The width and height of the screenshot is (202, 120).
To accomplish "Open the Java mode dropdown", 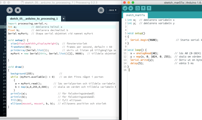I will tap(113, 10).
